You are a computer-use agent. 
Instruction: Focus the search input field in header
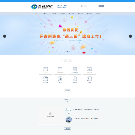click(x=90, y=6)
